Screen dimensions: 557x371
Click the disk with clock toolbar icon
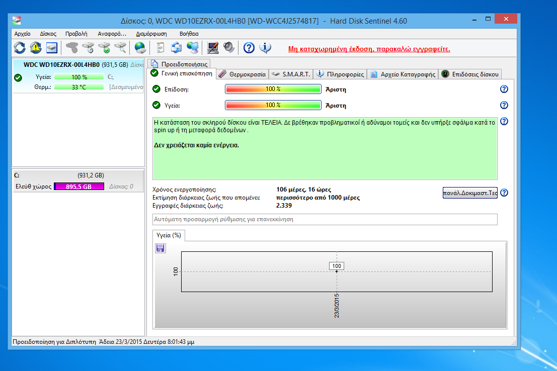click(88, 48)
